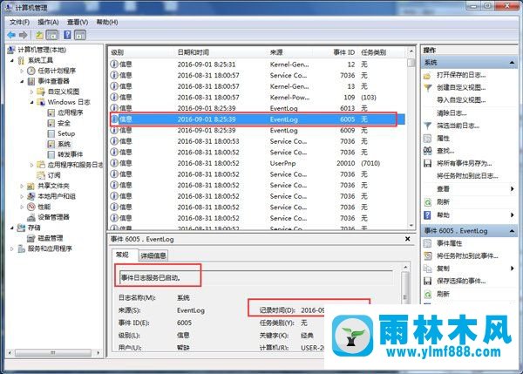523x374 pixels.
Task: Select the 应用程序 log icon
Action: click(51, 112)
